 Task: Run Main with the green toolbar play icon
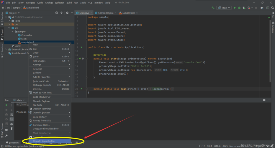pyautogui.click(x=235, y=8)
